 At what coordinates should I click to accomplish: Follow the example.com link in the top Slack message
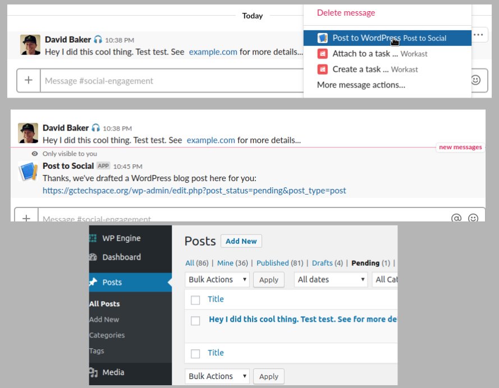(x=213, y=52)
